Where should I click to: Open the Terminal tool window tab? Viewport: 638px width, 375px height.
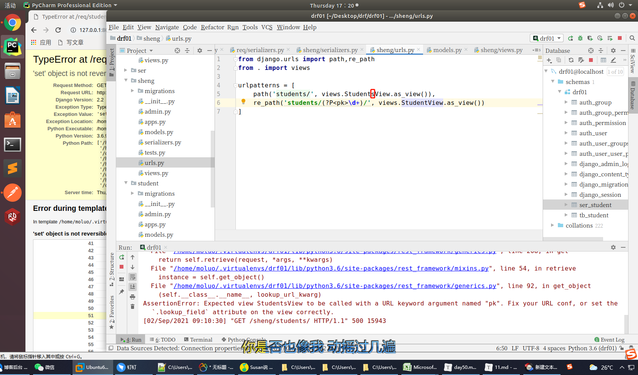pyautogui.click(x=198, y=340)
